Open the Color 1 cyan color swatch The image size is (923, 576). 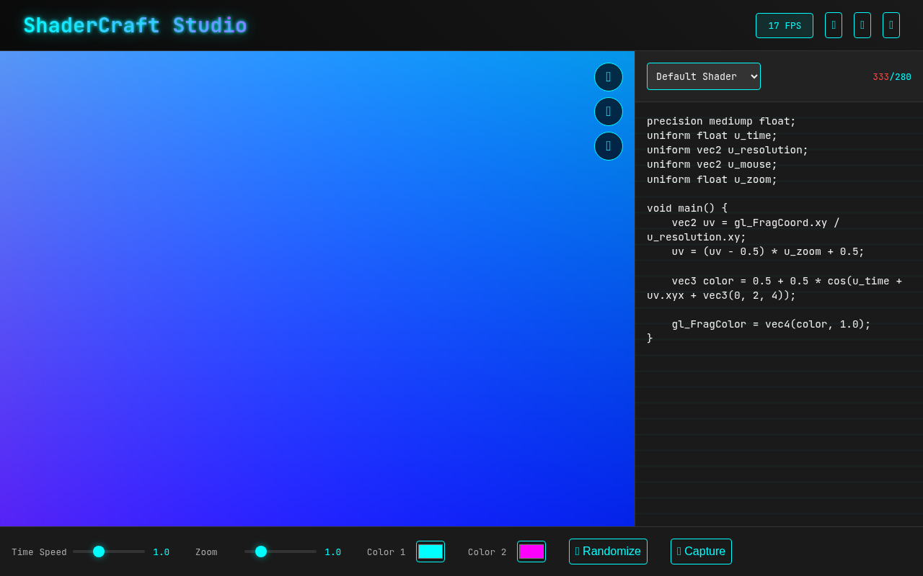click(430, 551)
